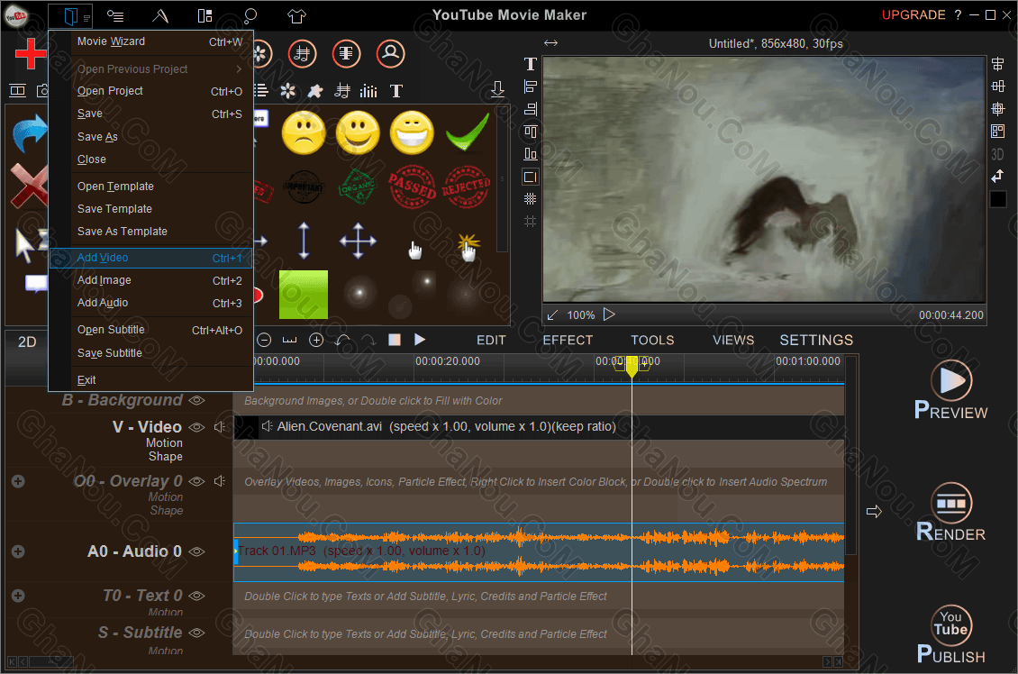This screenshot has height=674, width=1018.
Task: Click the black color swatch right of preview
Action: (998, 199)
